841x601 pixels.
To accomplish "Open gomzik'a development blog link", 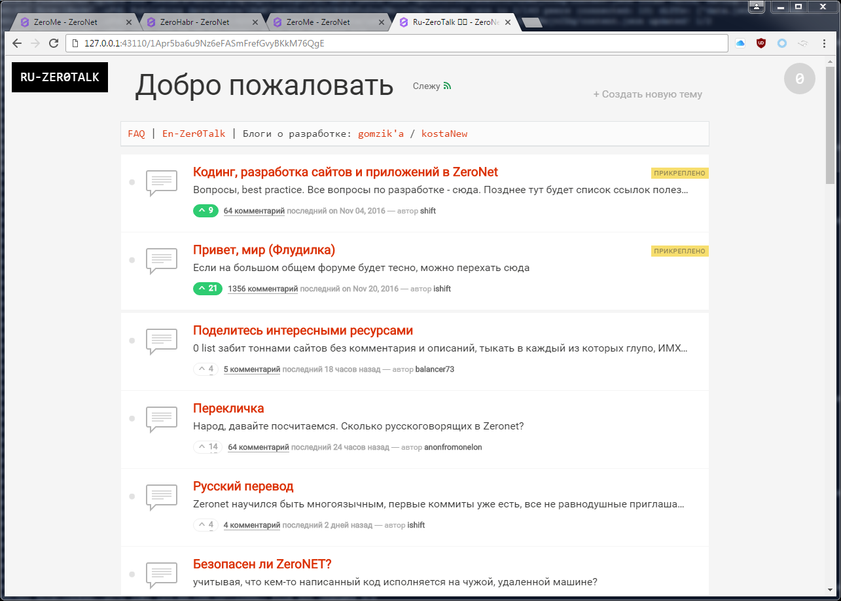I will pyautogui.click(x=381, y=134).
